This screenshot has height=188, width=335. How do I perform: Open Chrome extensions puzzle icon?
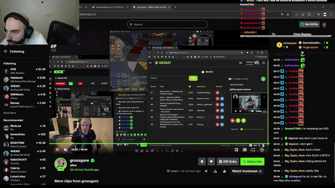pyautogui.click(x=309, y=14)
